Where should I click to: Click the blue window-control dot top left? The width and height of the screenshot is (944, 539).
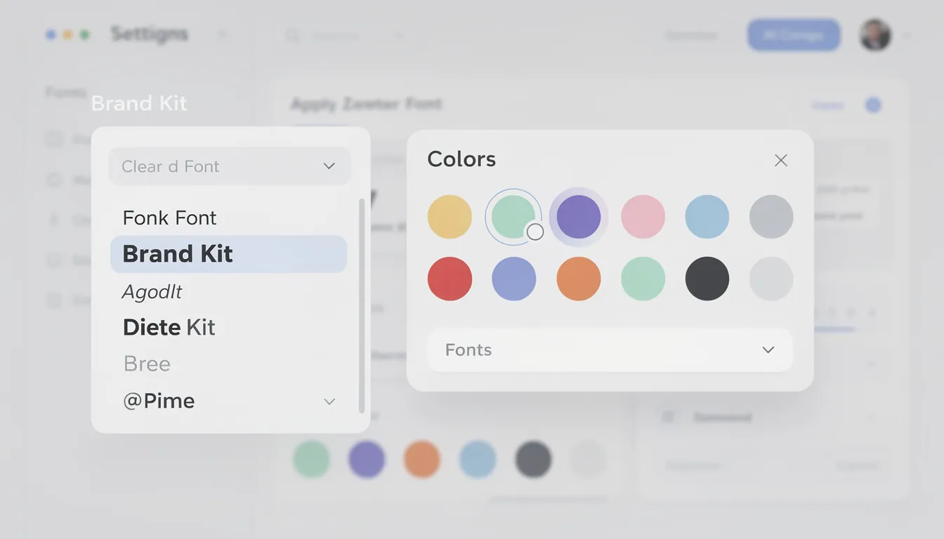pos(50,32)
